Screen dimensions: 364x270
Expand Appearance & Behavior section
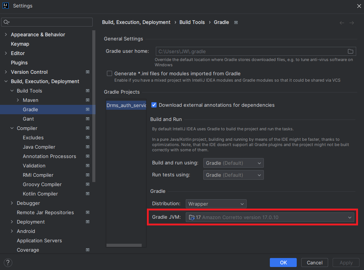[6, 34]
